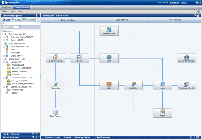Expand the Collection Rules tree node
The image size is (202, 140).
(4, 37)
